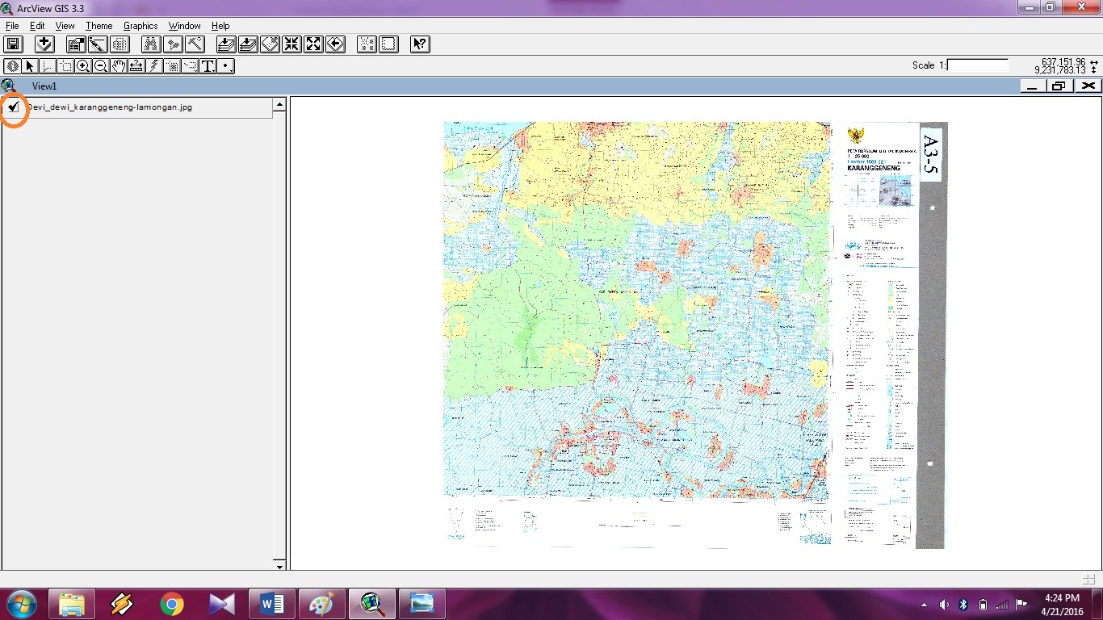Open Visual Studio from the taskbar
The image size is (1103, 620).
point(221,604)
